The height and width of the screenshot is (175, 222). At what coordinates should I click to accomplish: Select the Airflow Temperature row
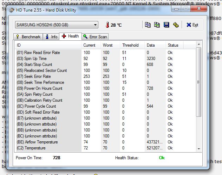point(105,142)
